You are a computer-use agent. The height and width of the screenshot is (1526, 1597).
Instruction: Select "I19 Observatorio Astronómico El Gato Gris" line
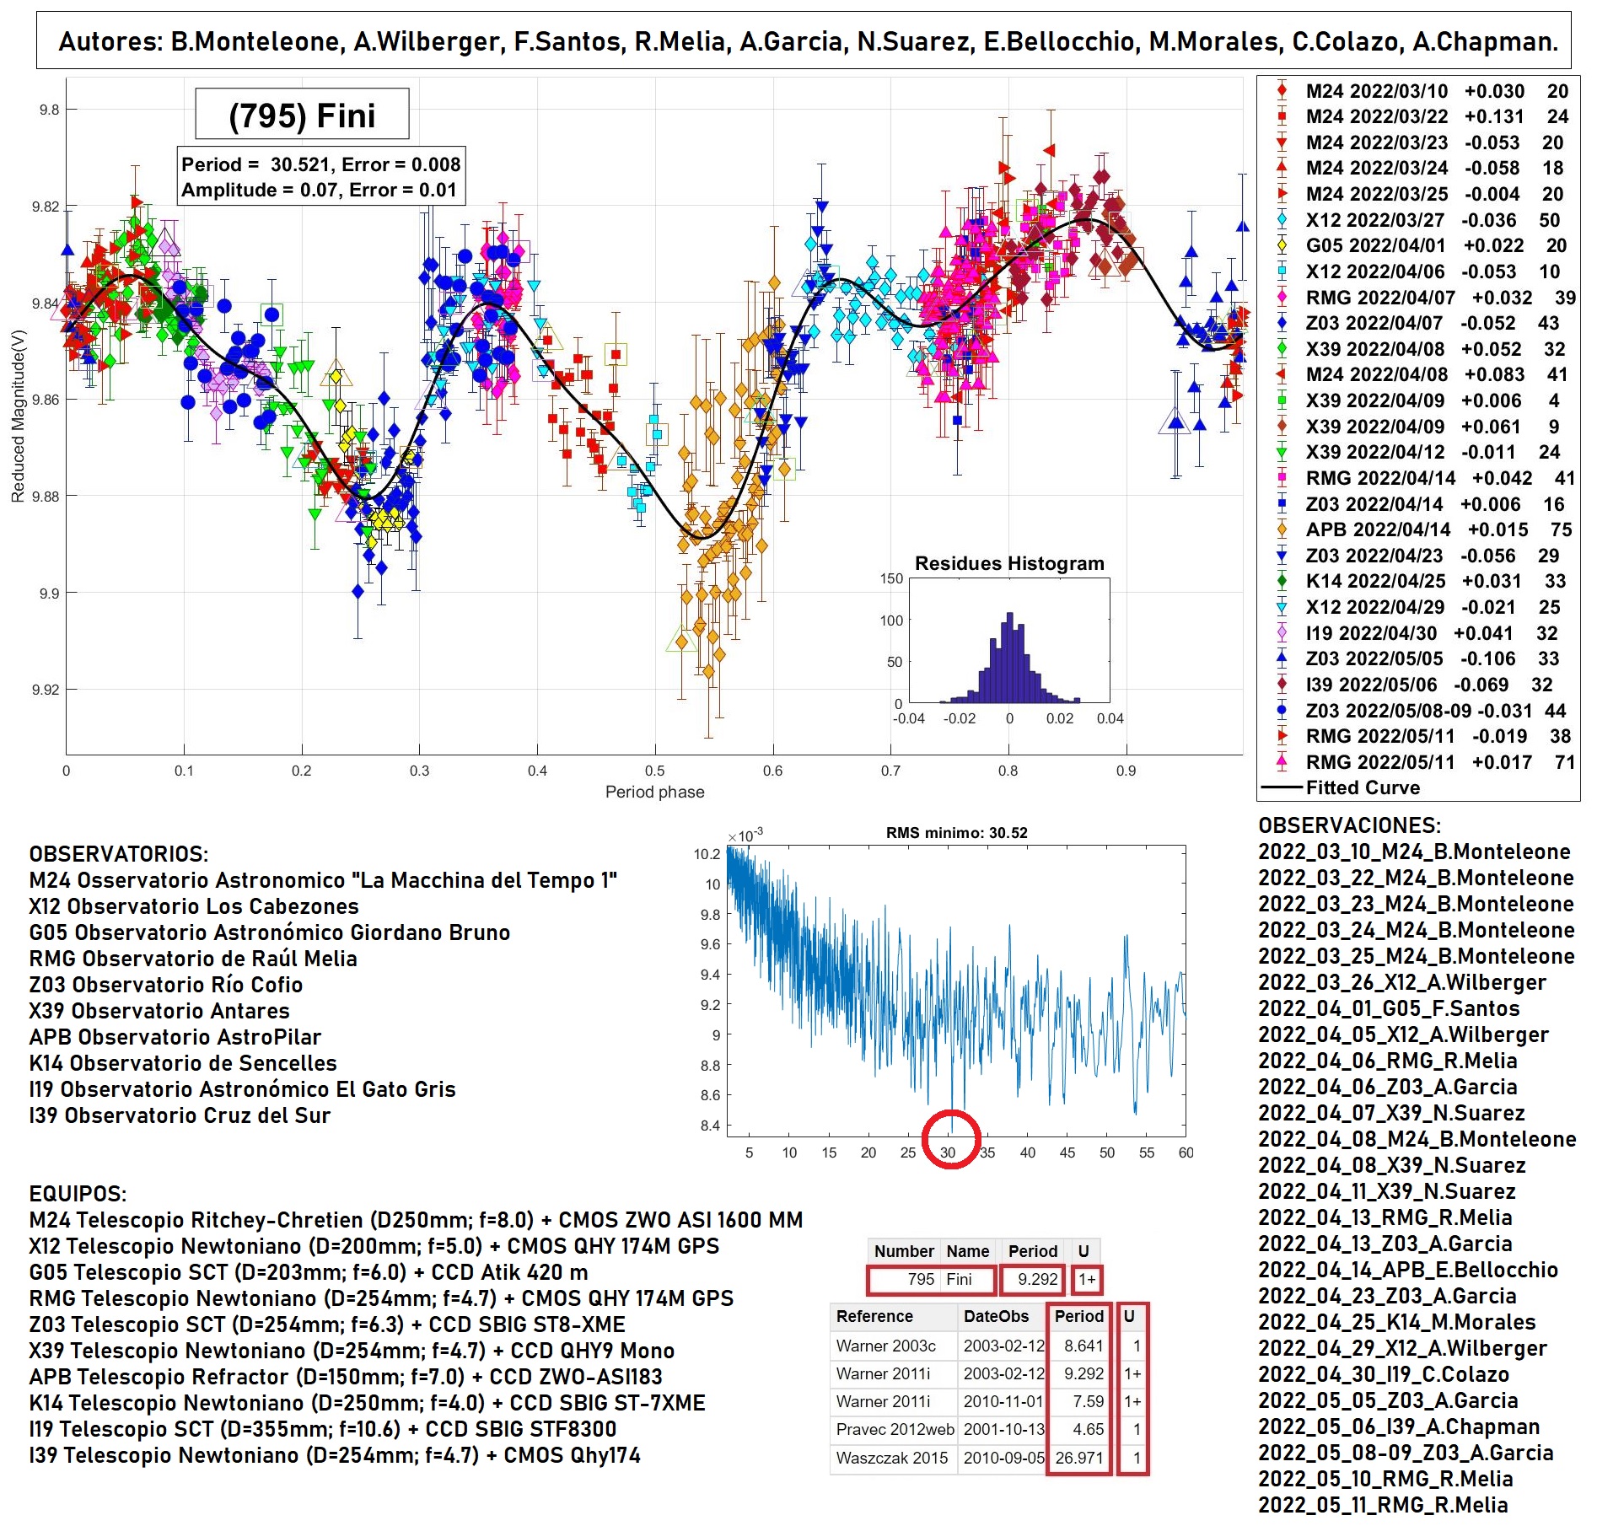243,1089
